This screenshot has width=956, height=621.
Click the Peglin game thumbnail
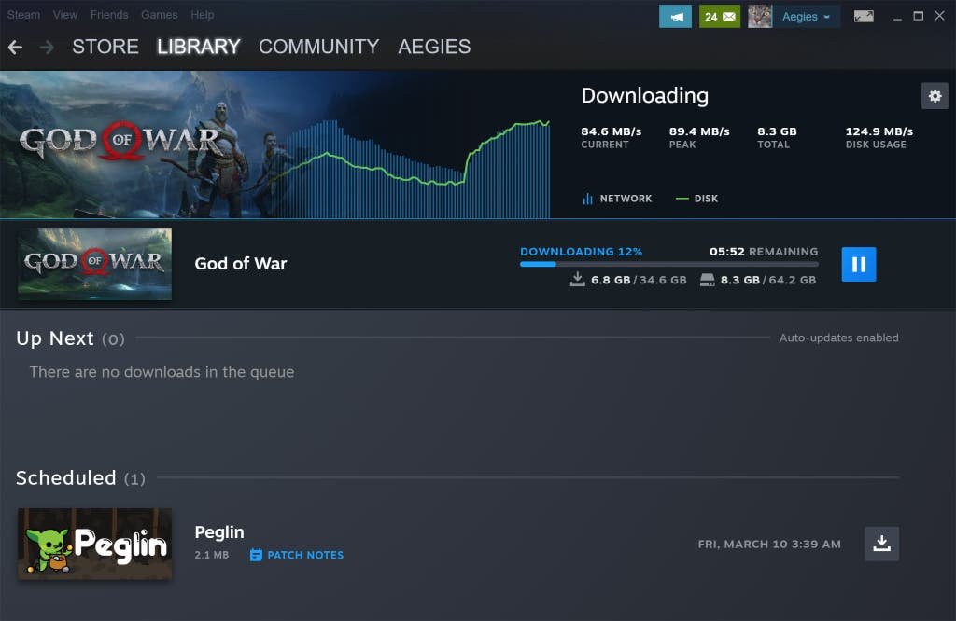(x=94, y=544)
